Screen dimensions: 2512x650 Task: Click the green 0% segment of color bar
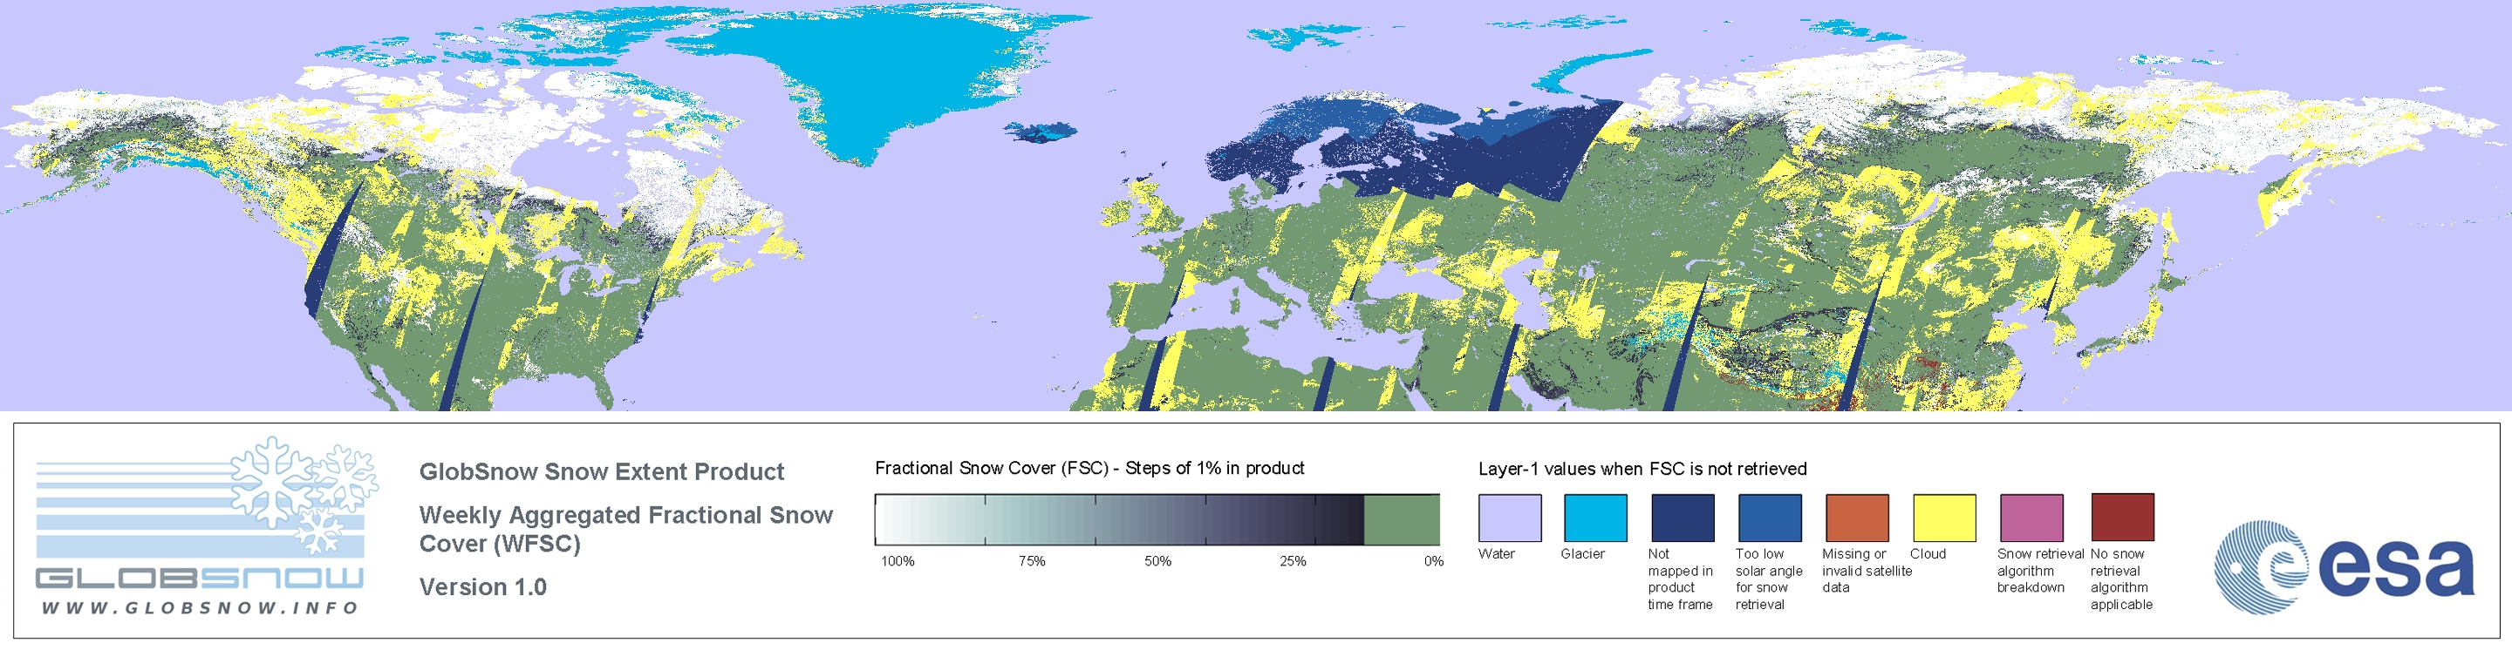(1402, 519)
